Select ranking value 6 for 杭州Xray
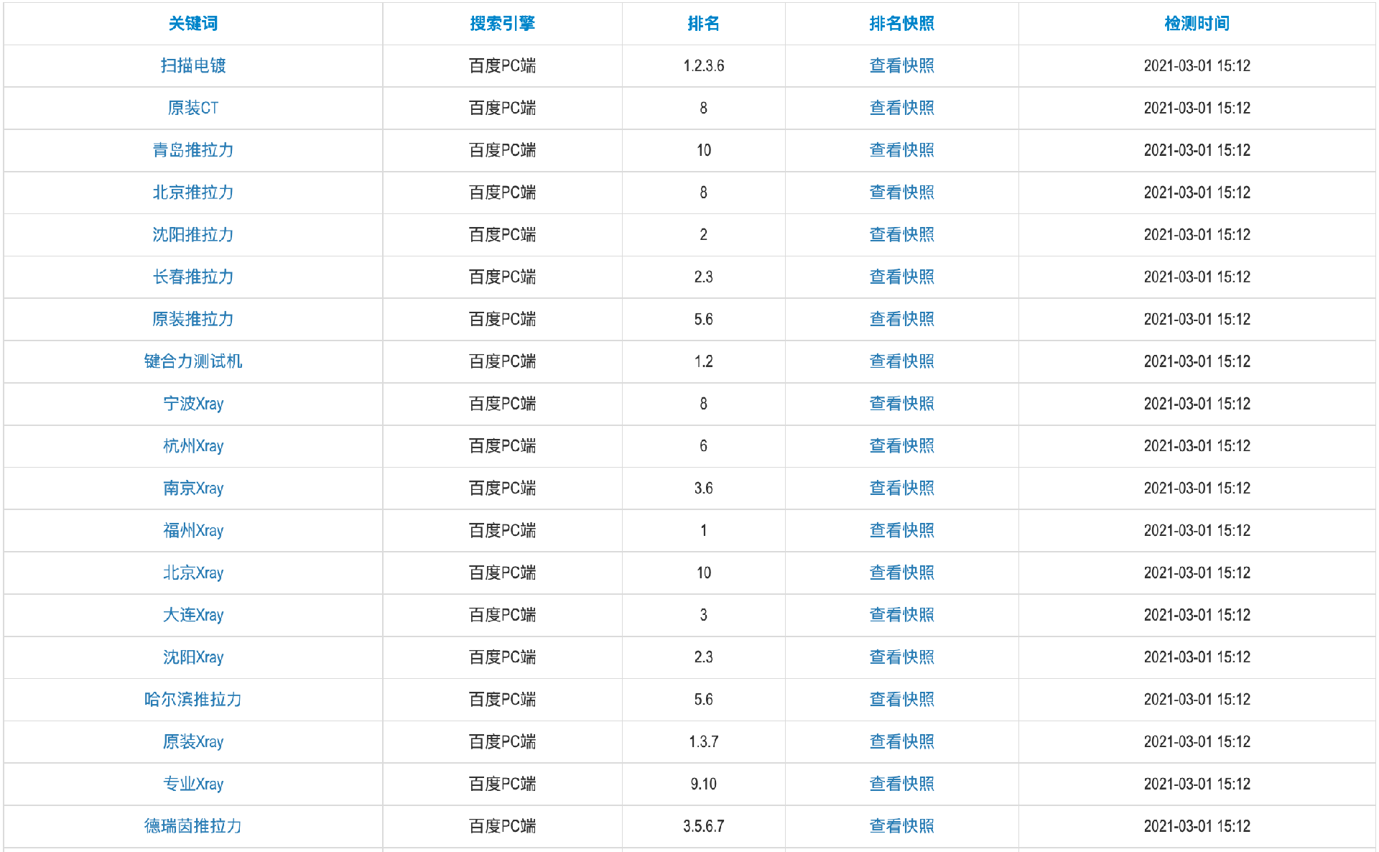1379x852 pixels. pyautogui.click(x=704, y=446)
